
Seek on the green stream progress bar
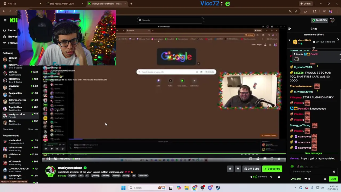[164, 154]
